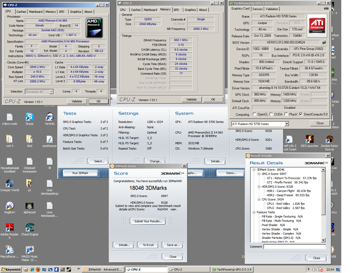The image size is (361, 273).
Task: Click Validate in the Memory CPU-Z window
Action: [191, 99]
